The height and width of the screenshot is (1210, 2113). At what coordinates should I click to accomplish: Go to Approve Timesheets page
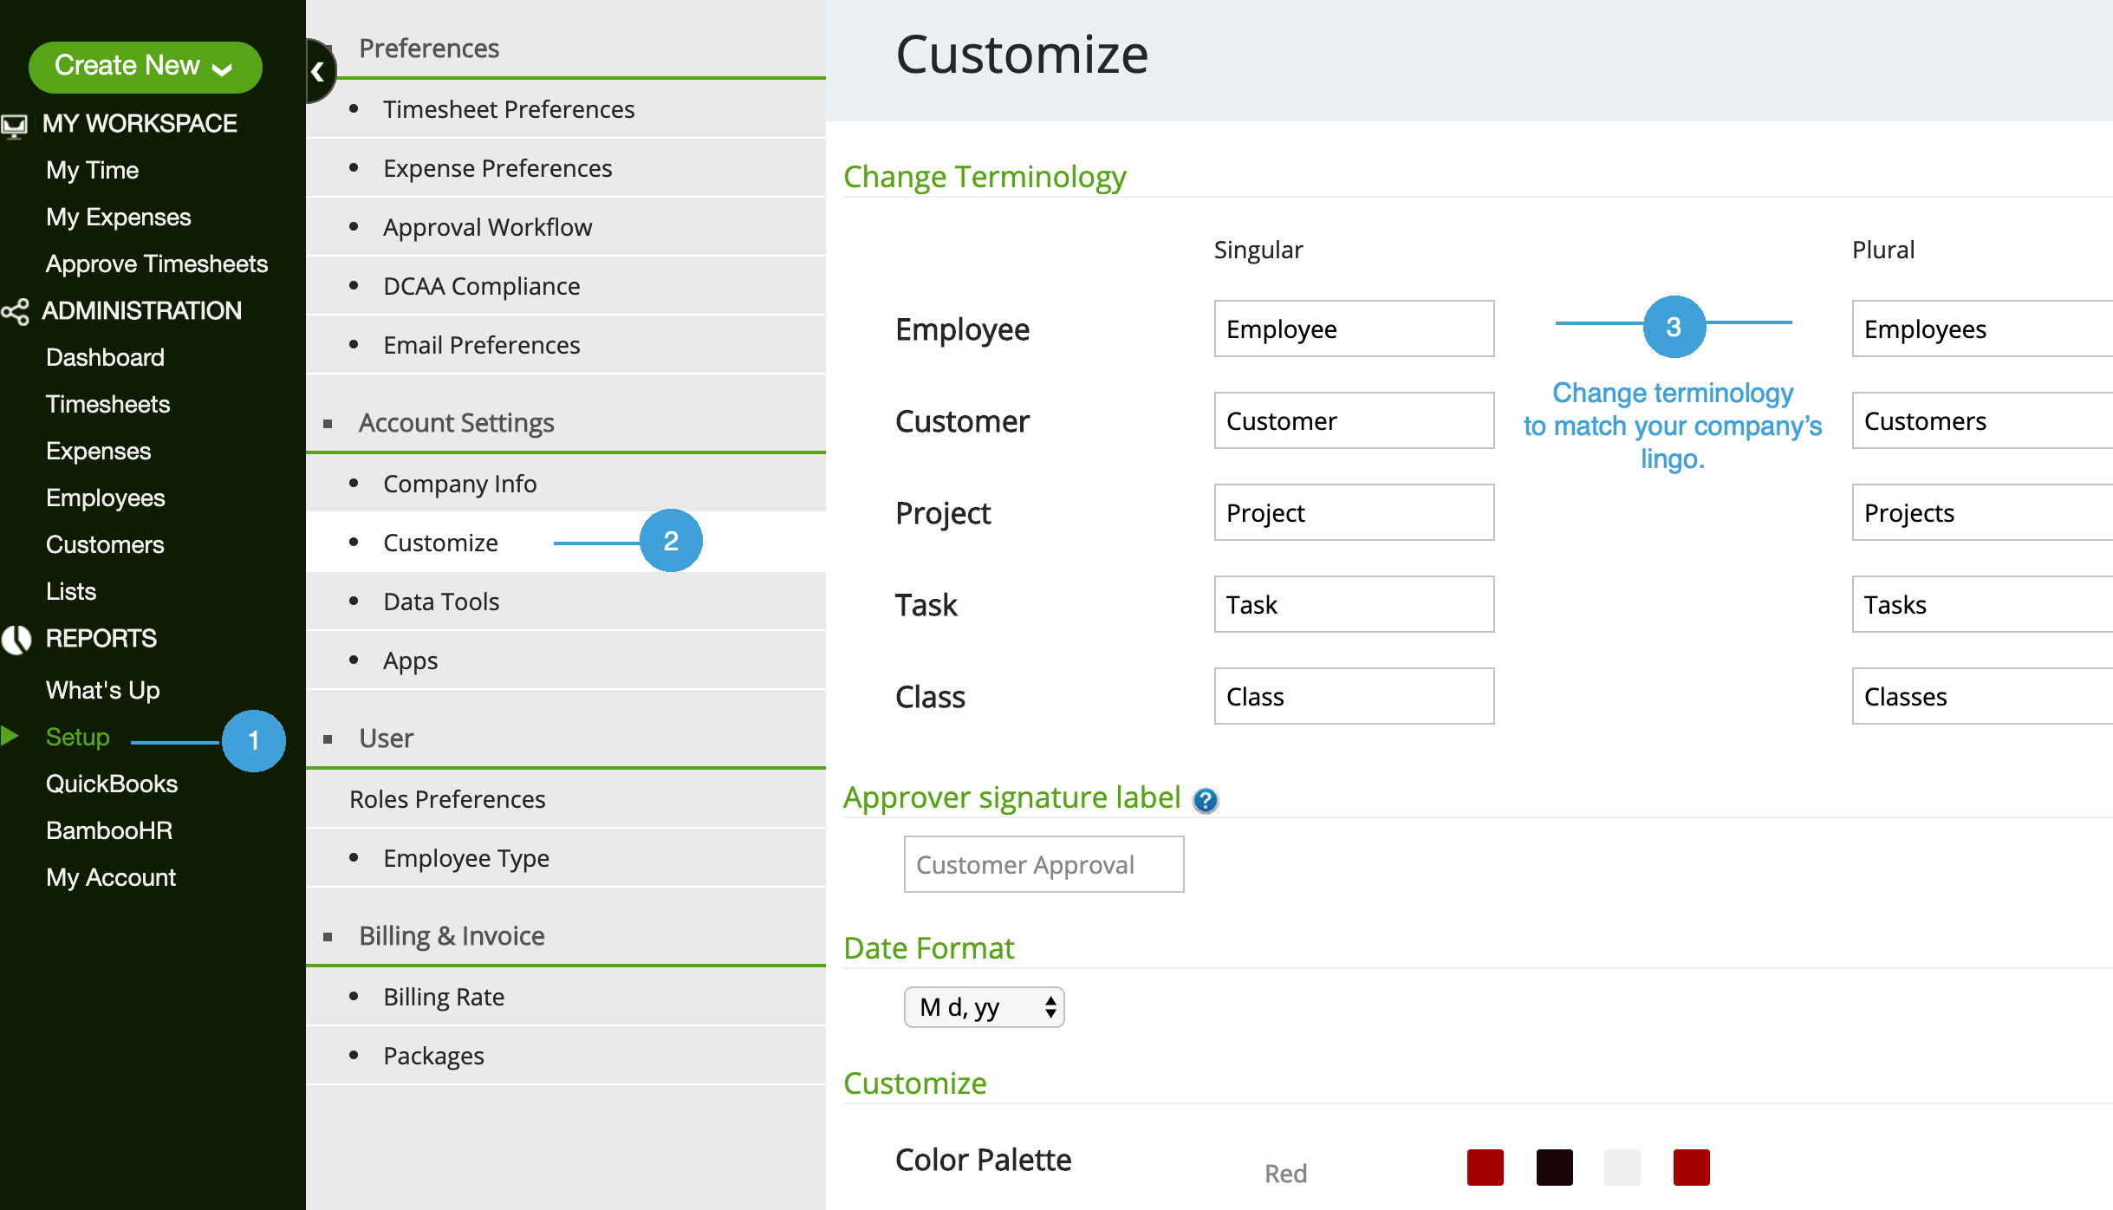pos(157,263)
